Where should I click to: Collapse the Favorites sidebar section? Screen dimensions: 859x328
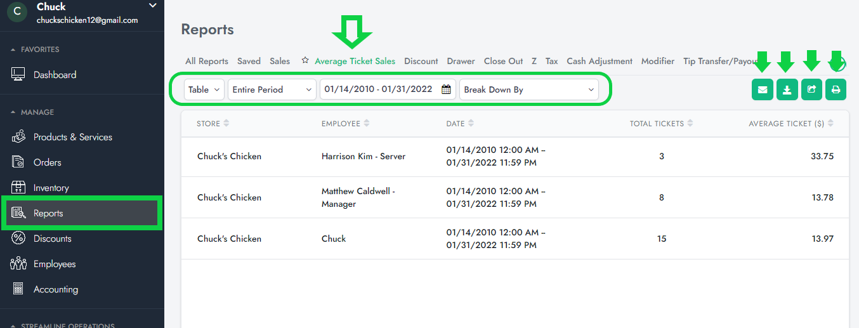(13, 49)
